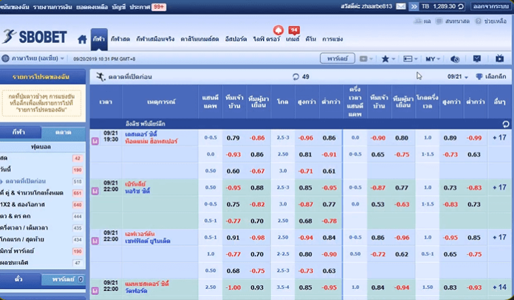Select ผลชนะเลิศ in sidebar

click(42, 263)
